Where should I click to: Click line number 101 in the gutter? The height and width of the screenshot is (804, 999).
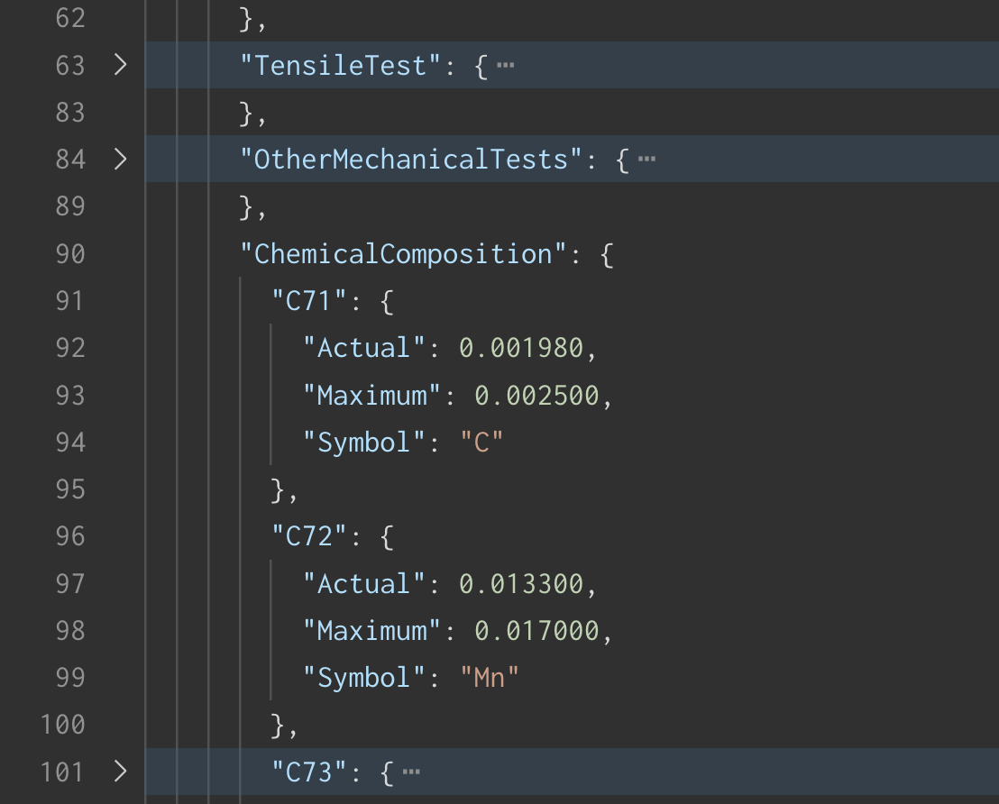(x=63, y=772)
